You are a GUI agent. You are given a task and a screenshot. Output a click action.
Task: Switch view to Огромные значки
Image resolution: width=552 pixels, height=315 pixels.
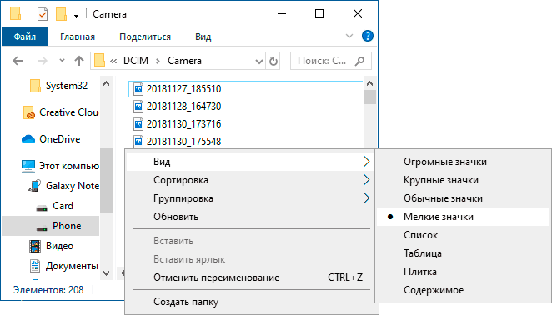click(463, 162)
